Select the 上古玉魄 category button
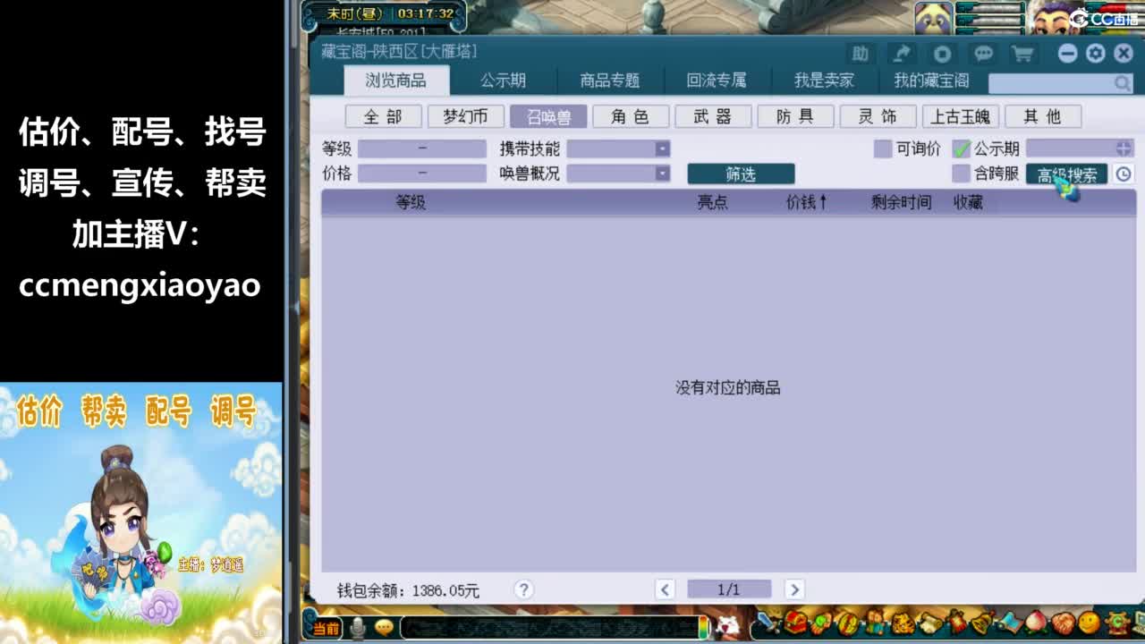1145x644 pixels. (961, 116)
